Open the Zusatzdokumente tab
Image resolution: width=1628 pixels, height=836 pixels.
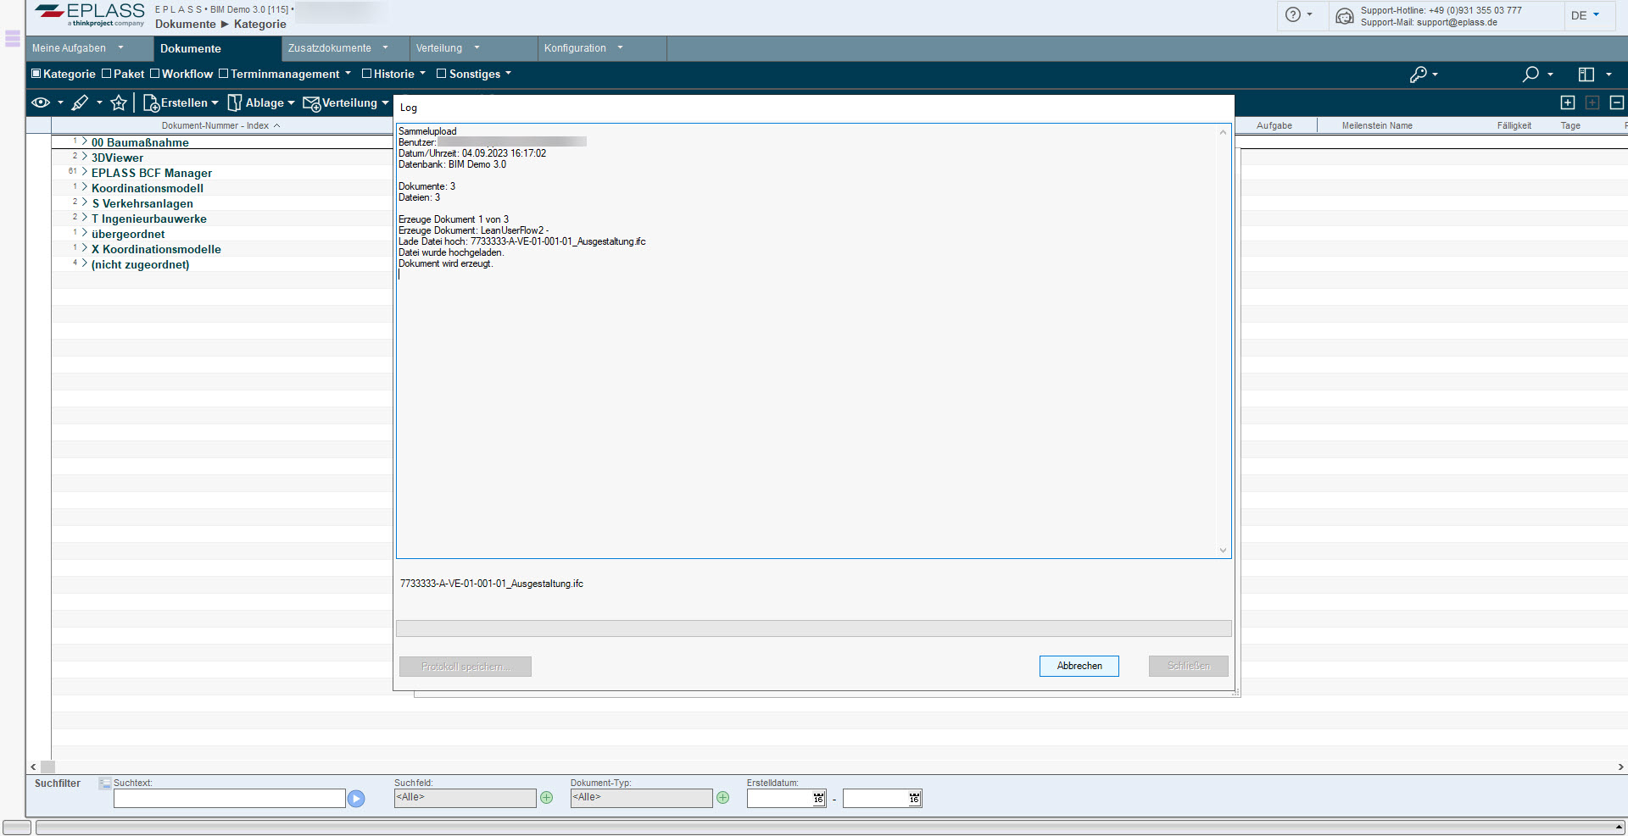[x=337, y=48]
